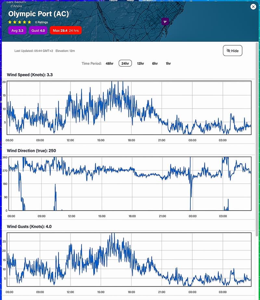Image resolution: width=260 pixels, height=300 pixels.
Task: Click 03:00 label under Wind Gusts chart
Action: click(223, 292)
